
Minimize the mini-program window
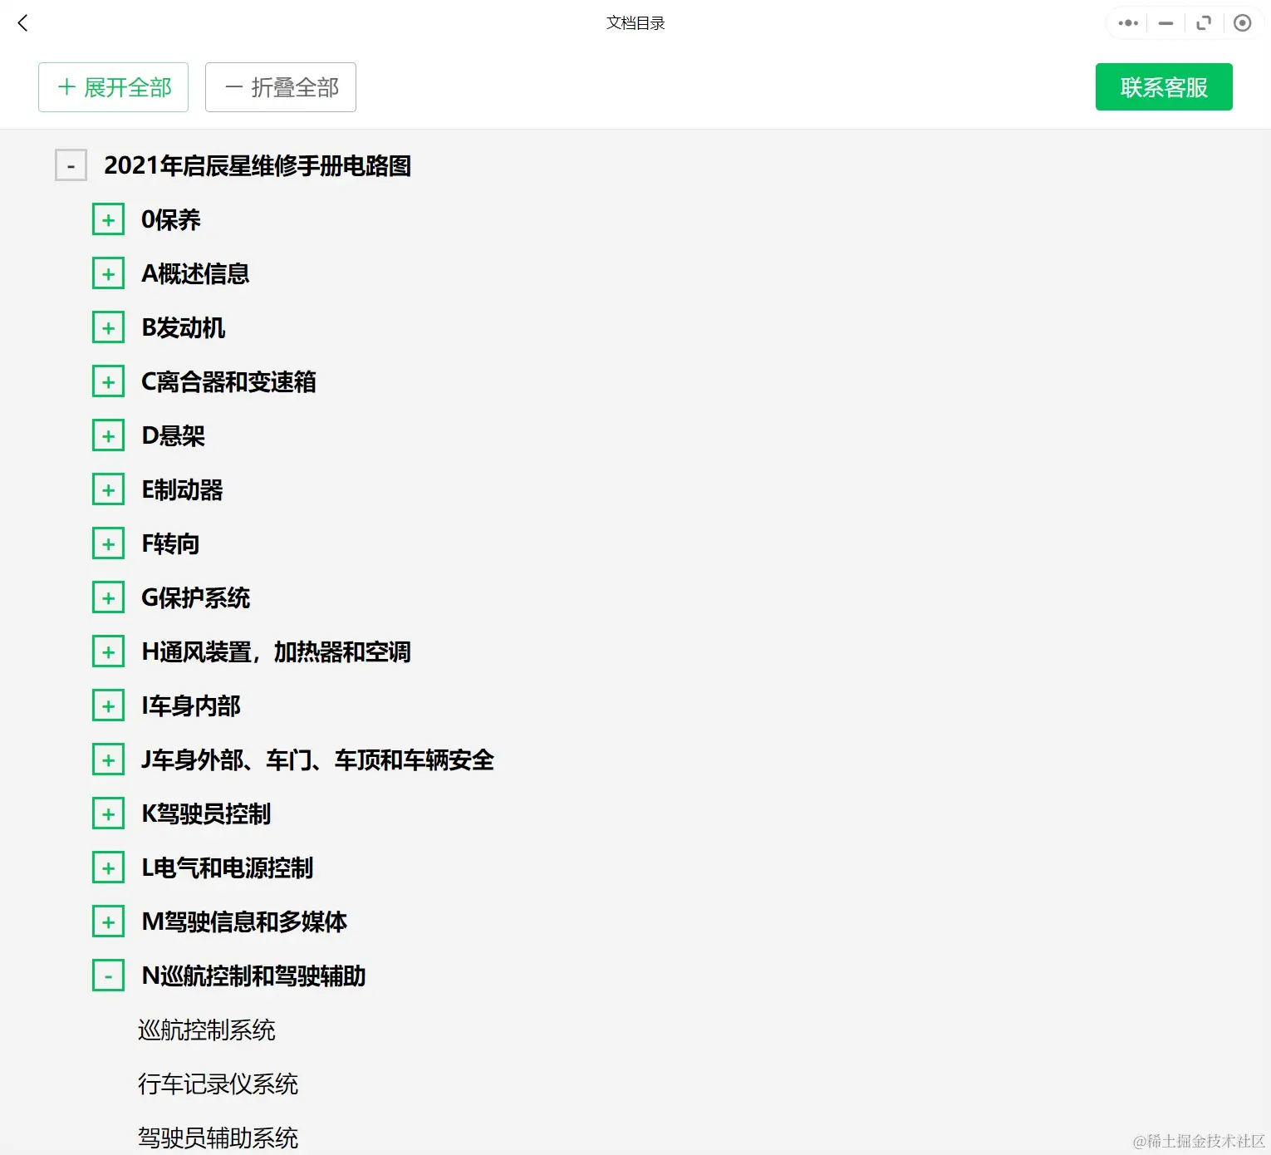[x=1165, y=22]
